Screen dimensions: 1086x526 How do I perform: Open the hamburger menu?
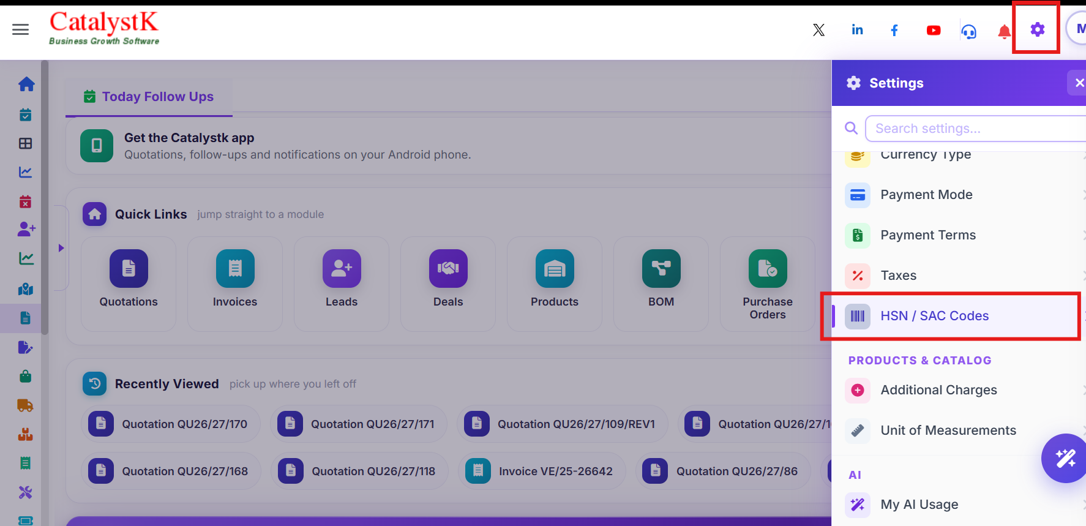tap(20, 29)
